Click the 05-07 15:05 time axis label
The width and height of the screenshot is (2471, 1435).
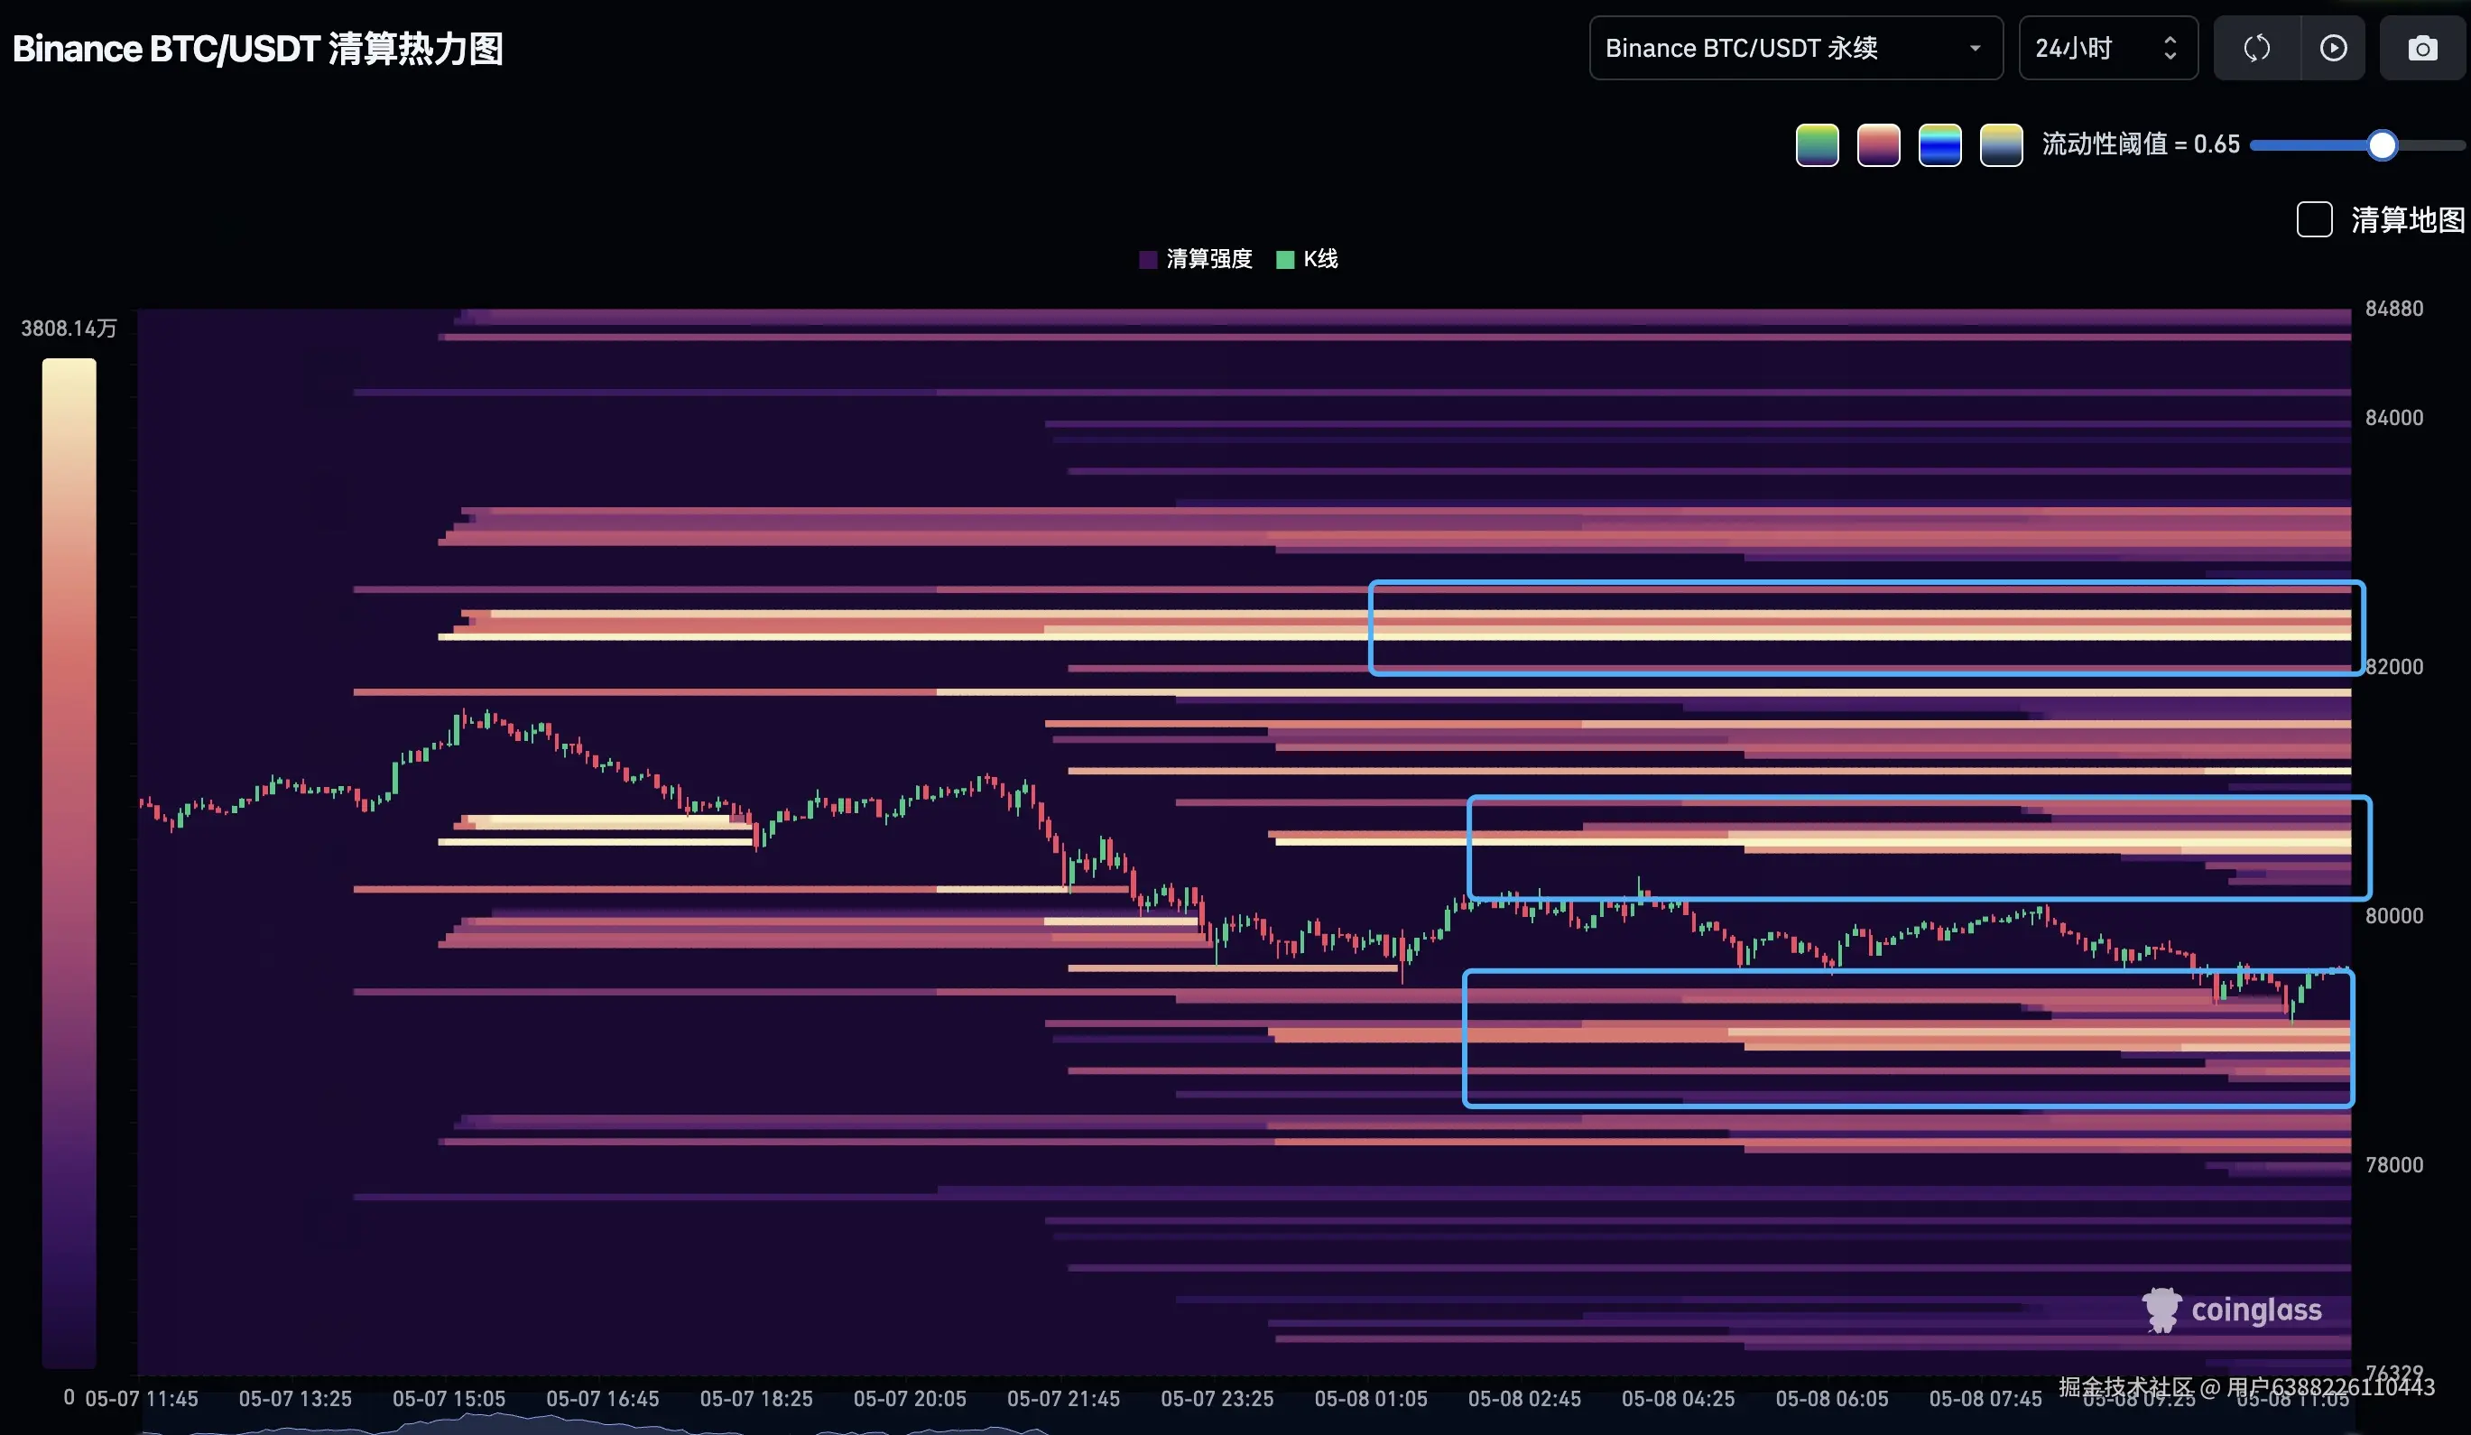[449, 1399]
